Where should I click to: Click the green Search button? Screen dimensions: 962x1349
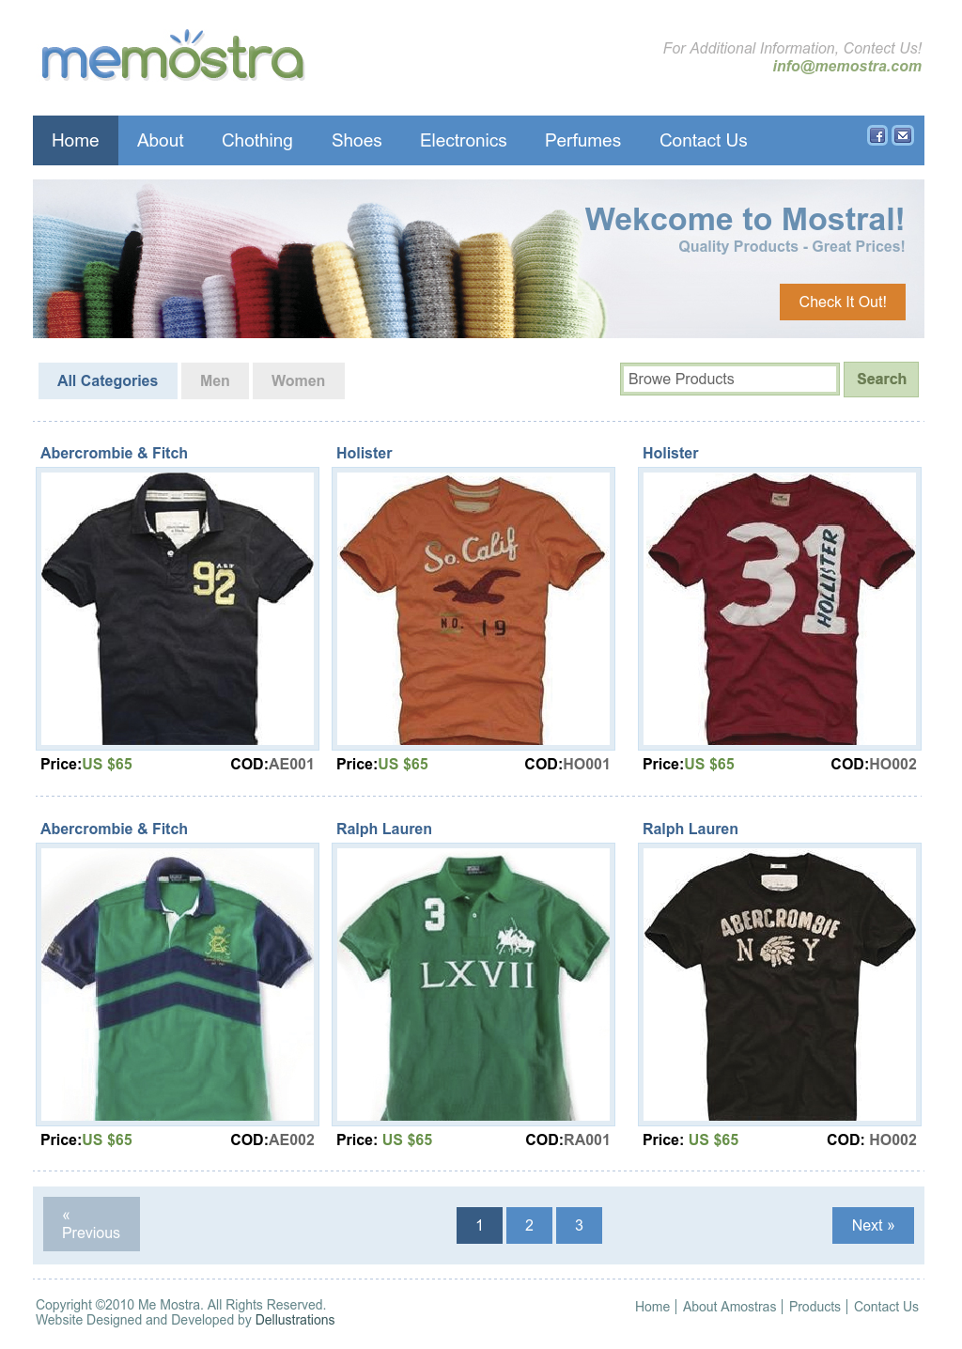tap(881, 379)
